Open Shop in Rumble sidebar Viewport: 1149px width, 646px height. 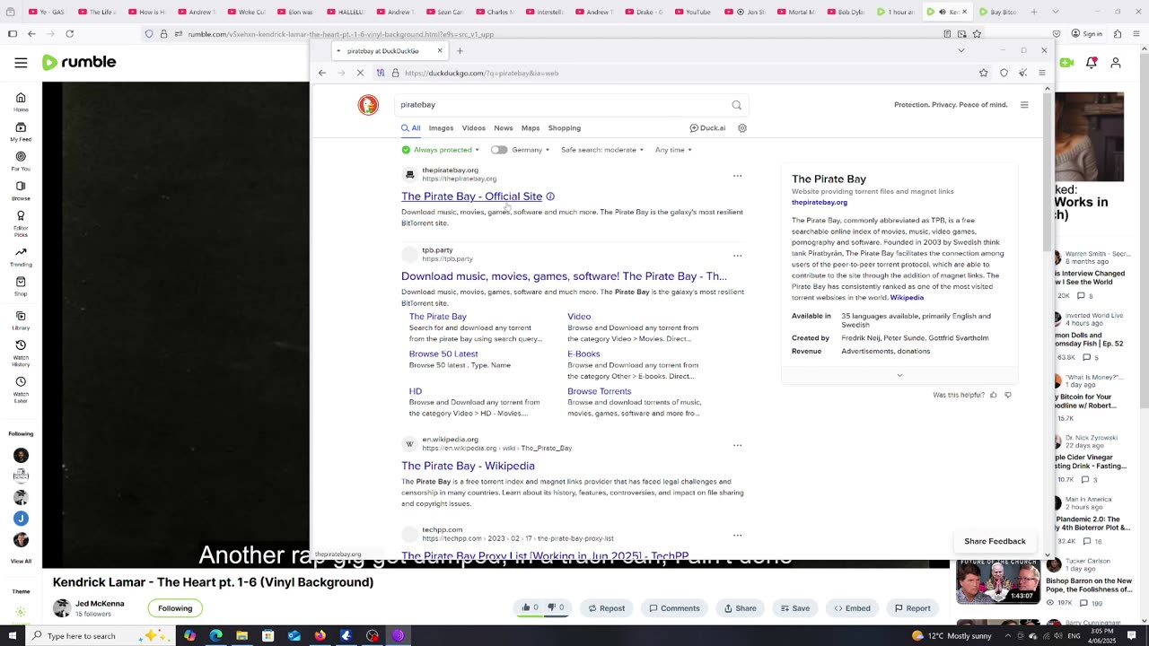(x=21, y=287)
